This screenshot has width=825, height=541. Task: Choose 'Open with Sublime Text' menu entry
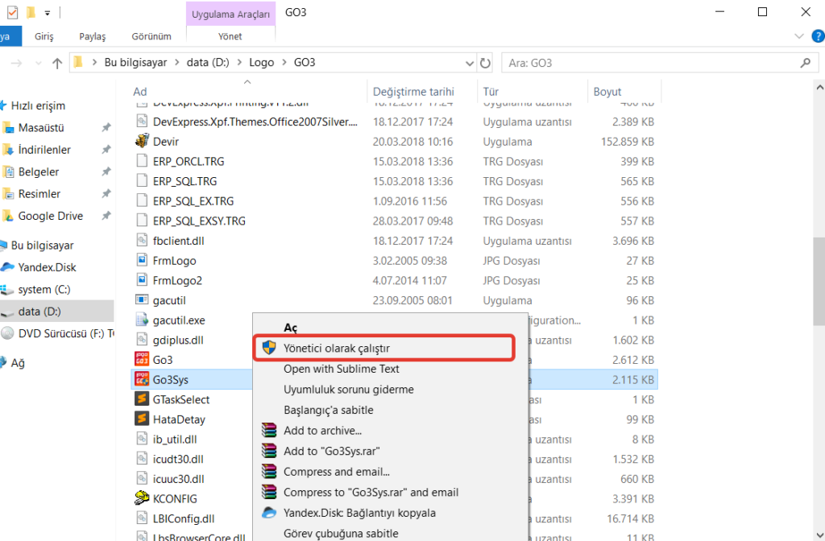click(x=341, y=369)
